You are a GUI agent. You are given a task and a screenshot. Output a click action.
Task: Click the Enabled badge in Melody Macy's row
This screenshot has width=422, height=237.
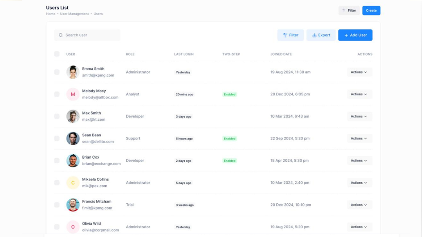tap(230, 94)
